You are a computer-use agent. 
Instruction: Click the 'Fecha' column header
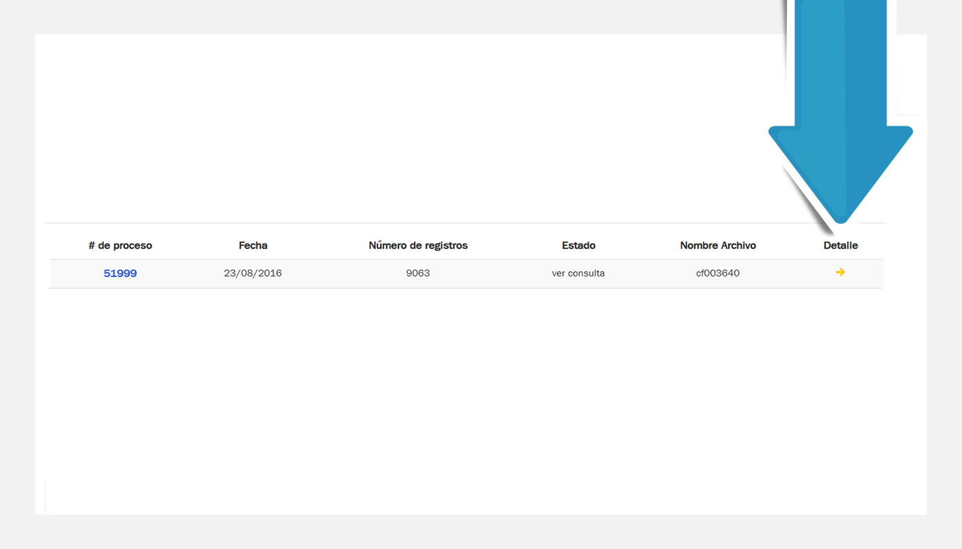[253, 246]
